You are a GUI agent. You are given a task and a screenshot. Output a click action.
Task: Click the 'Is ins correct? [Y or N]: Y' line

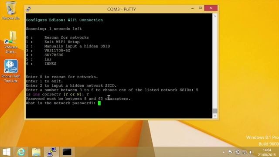click(x=57, y=94)
